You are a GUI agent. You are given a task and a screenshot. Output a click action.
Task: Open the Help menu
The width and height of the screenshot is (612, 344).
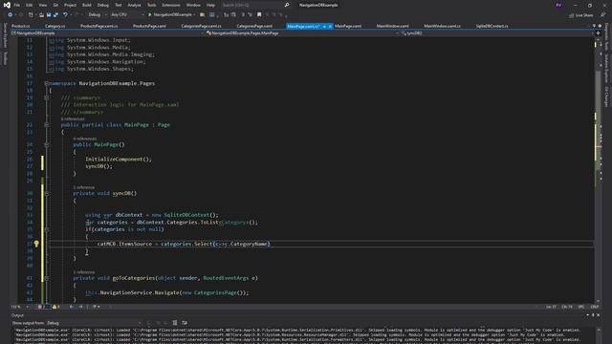tap(210, 5)
